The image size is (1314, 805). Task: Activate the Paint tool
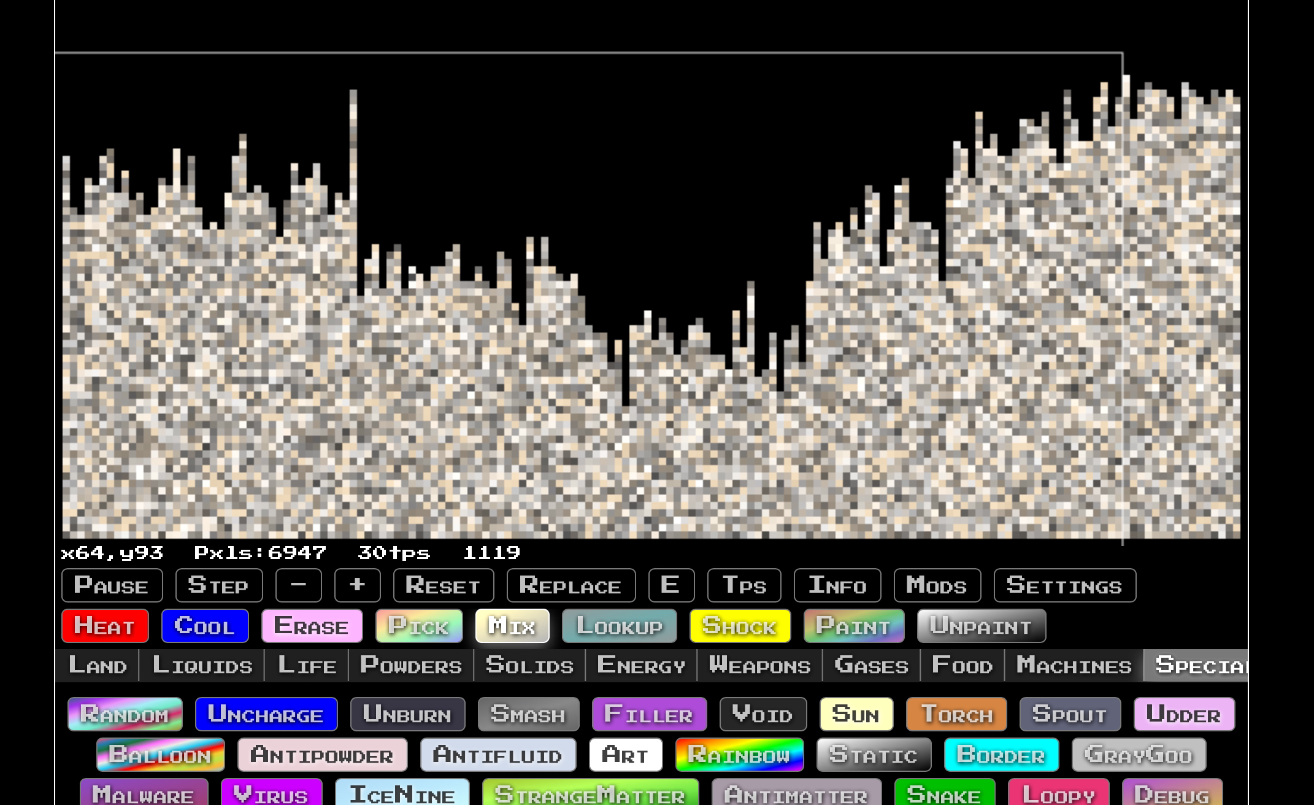coord(853,626)
